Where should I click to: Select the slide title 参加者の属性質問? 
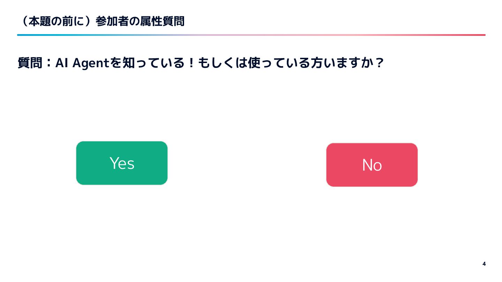140,22
